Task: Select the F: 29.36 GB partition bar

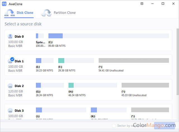Action: coord(76,61)
